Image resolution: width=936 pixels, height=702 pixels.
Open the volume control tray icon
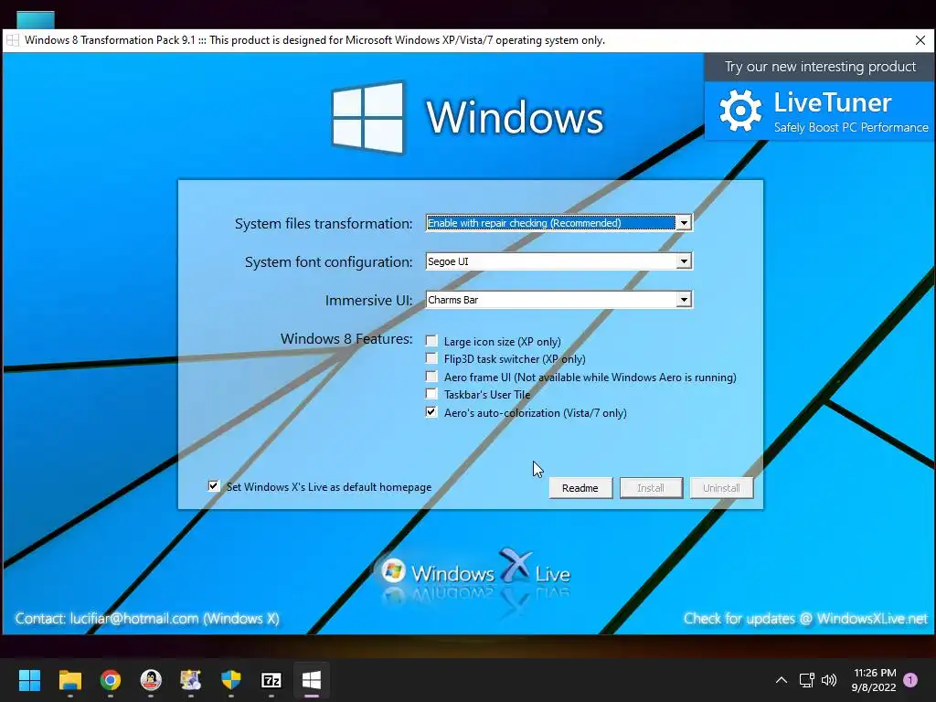pyautogui.click(x=829, y=680)
